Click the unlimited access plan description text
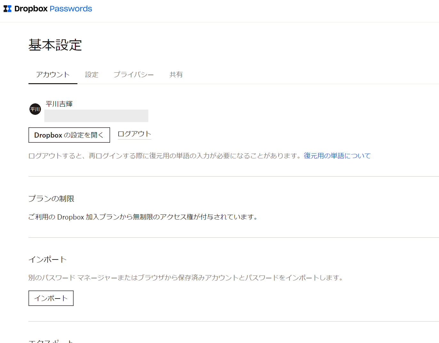The width and height of the screenshot is (439, 343). tap(143, 217)
